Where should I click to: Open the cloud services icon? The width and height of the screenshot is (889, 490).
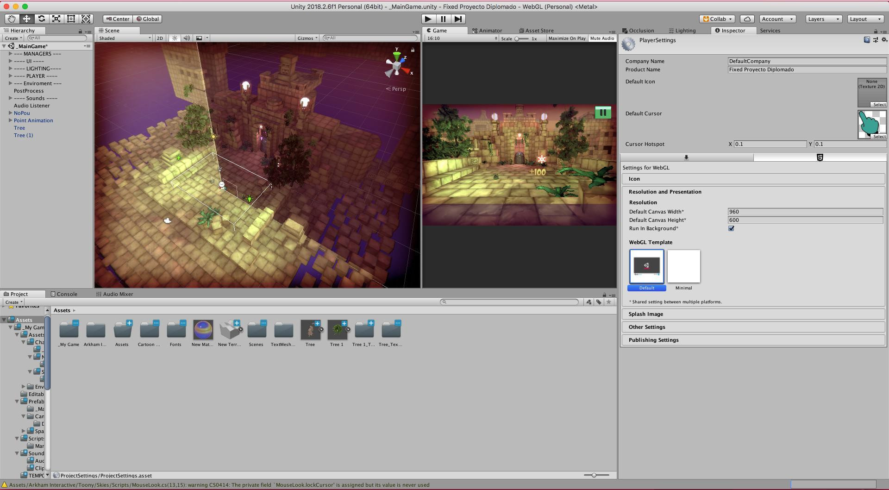[747, 19]
